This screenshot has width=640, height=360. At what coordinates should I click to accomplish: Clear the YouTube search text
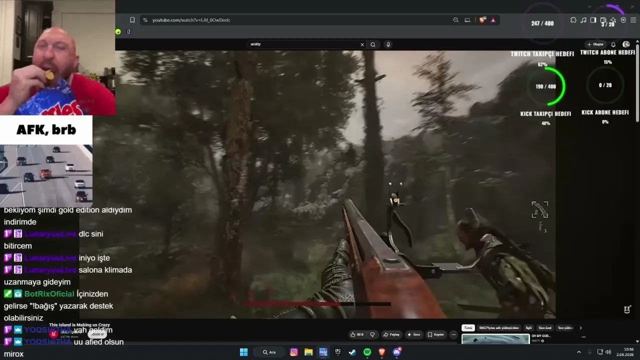pos(362,44)
